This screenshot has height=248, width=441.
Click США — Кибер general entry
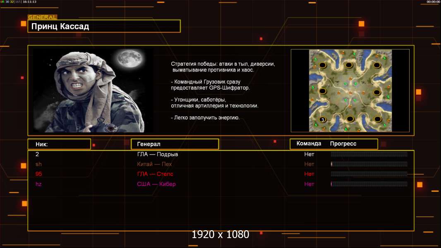pos(156,184)
